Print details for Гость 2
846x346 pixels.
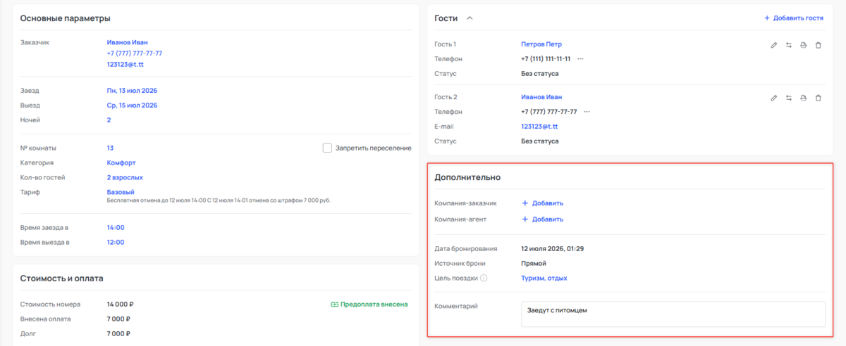point(804,98)
